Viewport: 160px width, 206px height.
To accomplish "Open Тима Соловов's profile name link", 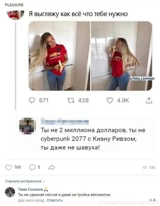I will point(30,189).
